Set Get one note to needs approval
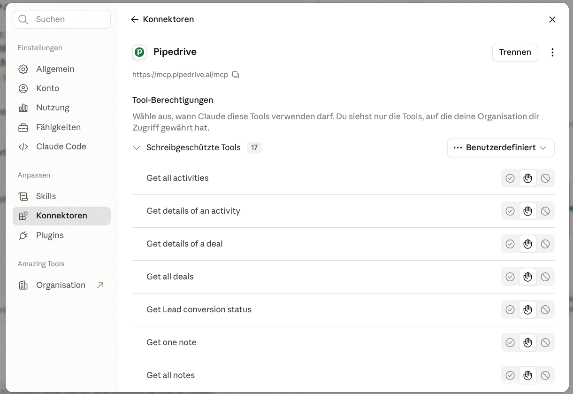This screenshot has width=573, height=394. coord(528,342)
